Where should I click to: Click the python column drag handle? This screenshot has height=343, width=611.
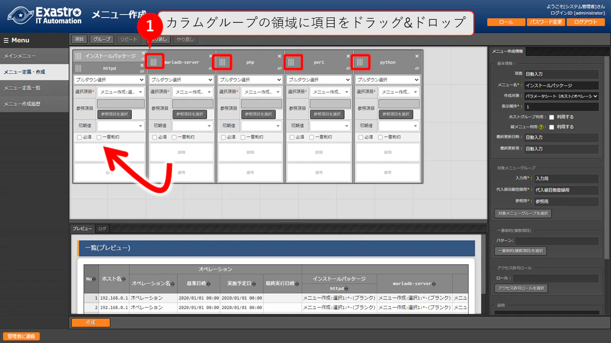(360, 62)
